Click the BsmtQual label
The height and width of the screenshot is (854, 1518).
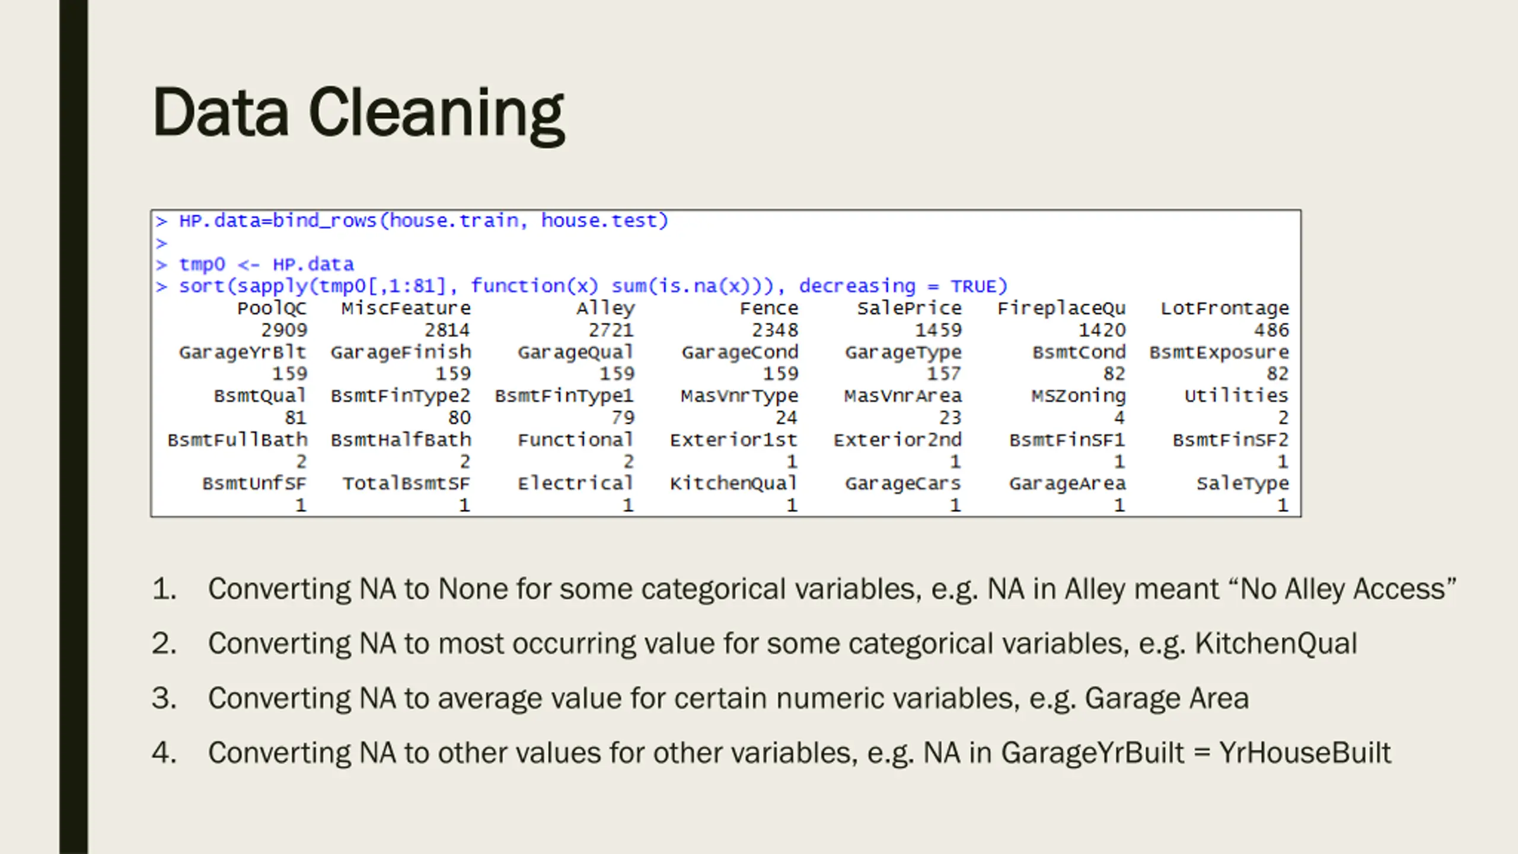click(x=260, y=396)
